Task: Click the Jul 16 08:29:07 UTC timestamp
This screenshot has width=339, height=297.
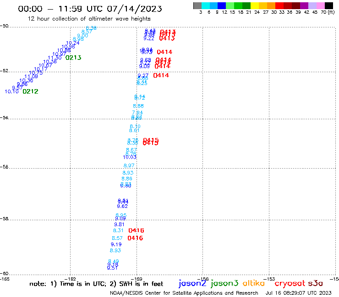Action: click(x=298, y=293)
